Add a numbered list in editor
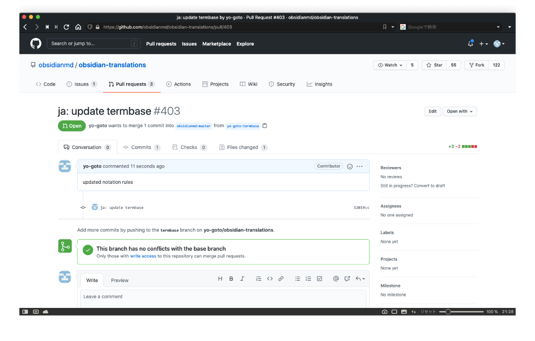 pos(309,279)
